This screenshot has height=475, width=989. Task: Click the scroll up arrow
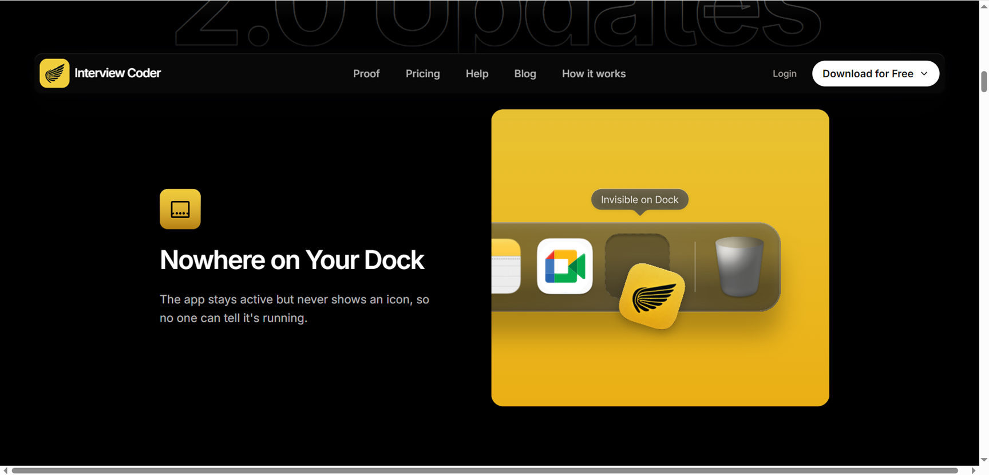pos(984,5)
